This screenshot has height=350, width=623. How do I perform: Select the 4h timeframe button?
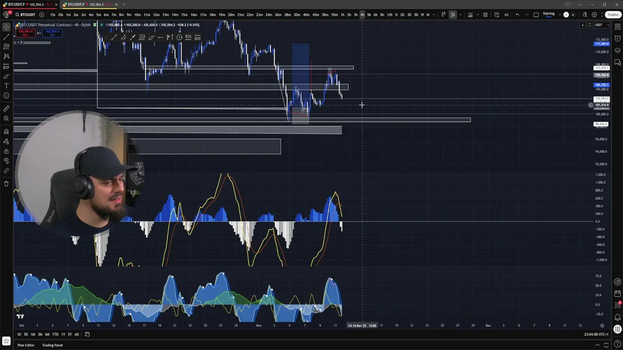click(362, 15)
